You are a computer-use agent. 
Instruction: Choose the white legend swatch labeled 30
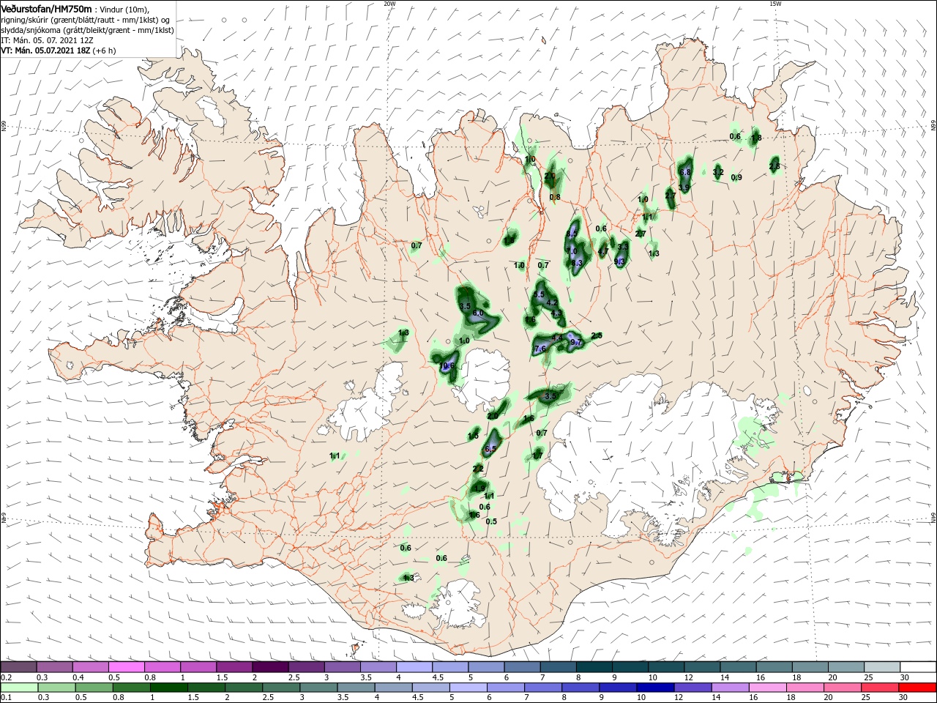point(918,667)
